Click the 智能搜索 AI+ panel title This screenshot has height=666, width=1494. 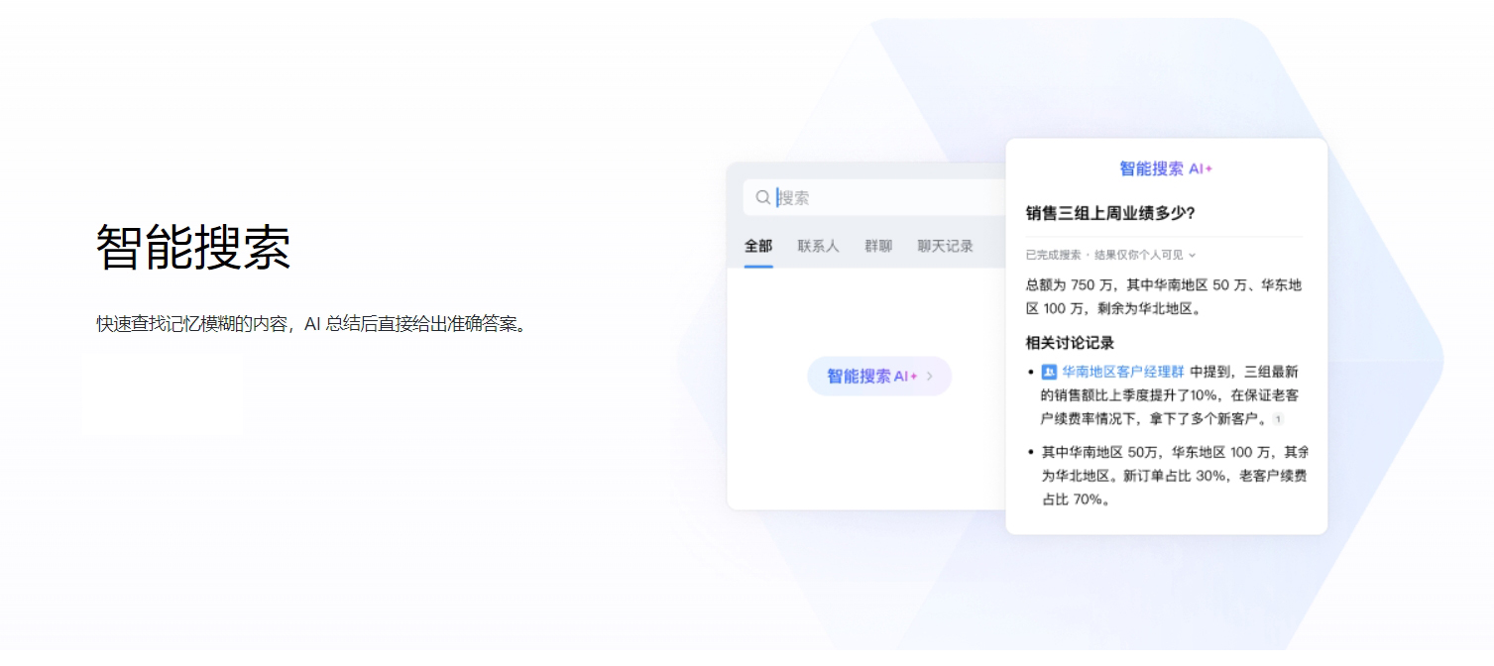point(1166,168)
